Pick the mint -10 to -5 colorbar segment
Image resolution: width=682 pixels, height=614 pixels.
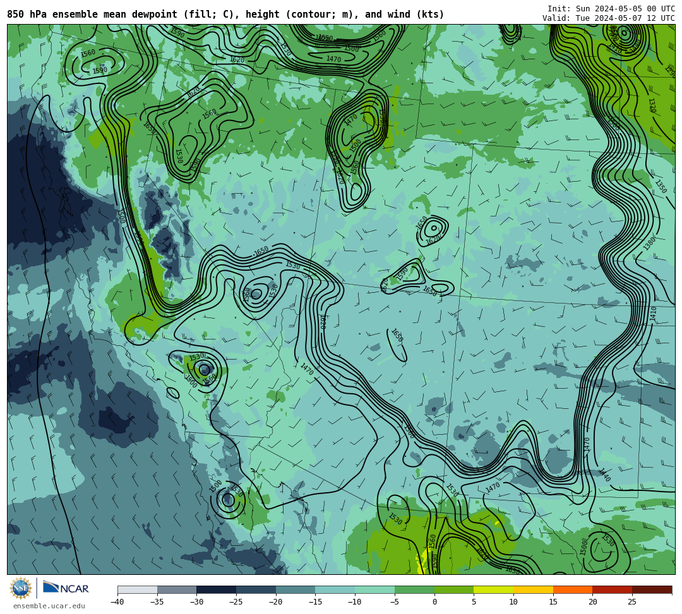(x=375, y=589)
